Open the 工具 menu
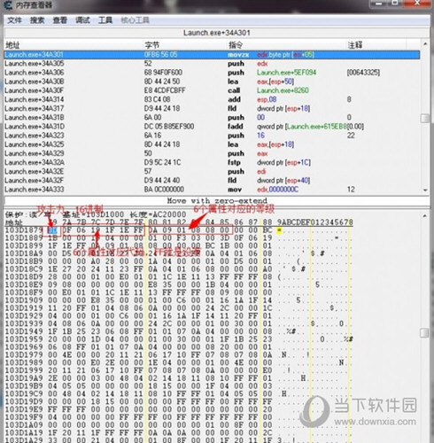This screenshot has height=443, width=434. point(105,20)
